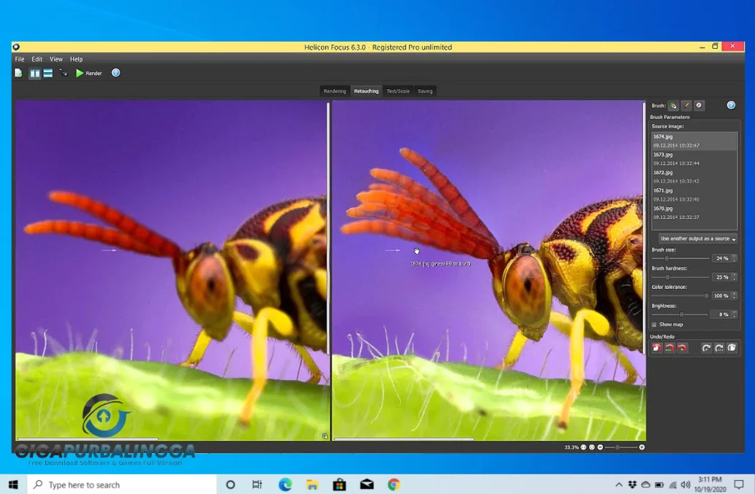Select the vertical split view layout icon
755x494 pixels.
(34, 73)
